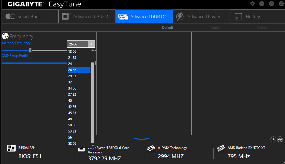Click the up-arrow round window button
The width and height of the screenshot is (285, 164).
point(271,4)
